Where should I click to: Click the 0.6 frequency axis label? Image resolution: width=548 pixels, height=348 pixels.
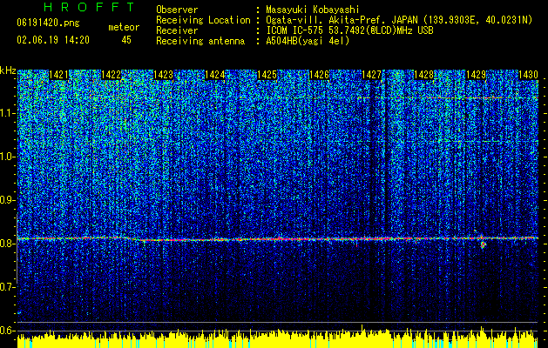click(7, 331)
